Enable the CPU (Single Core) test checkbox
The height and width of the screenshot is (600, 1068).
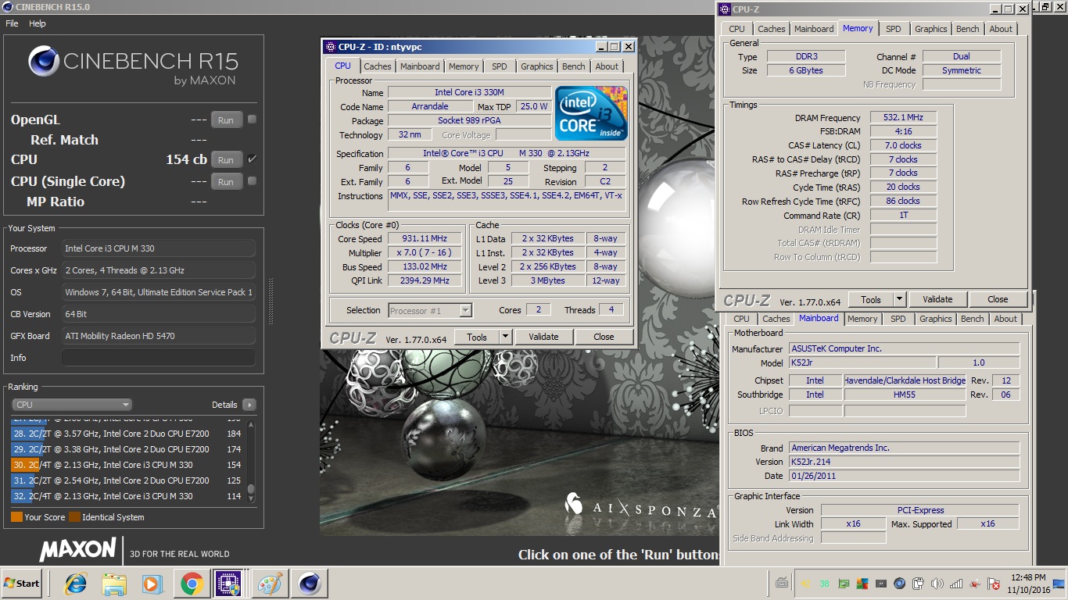(x=252, y=181)
